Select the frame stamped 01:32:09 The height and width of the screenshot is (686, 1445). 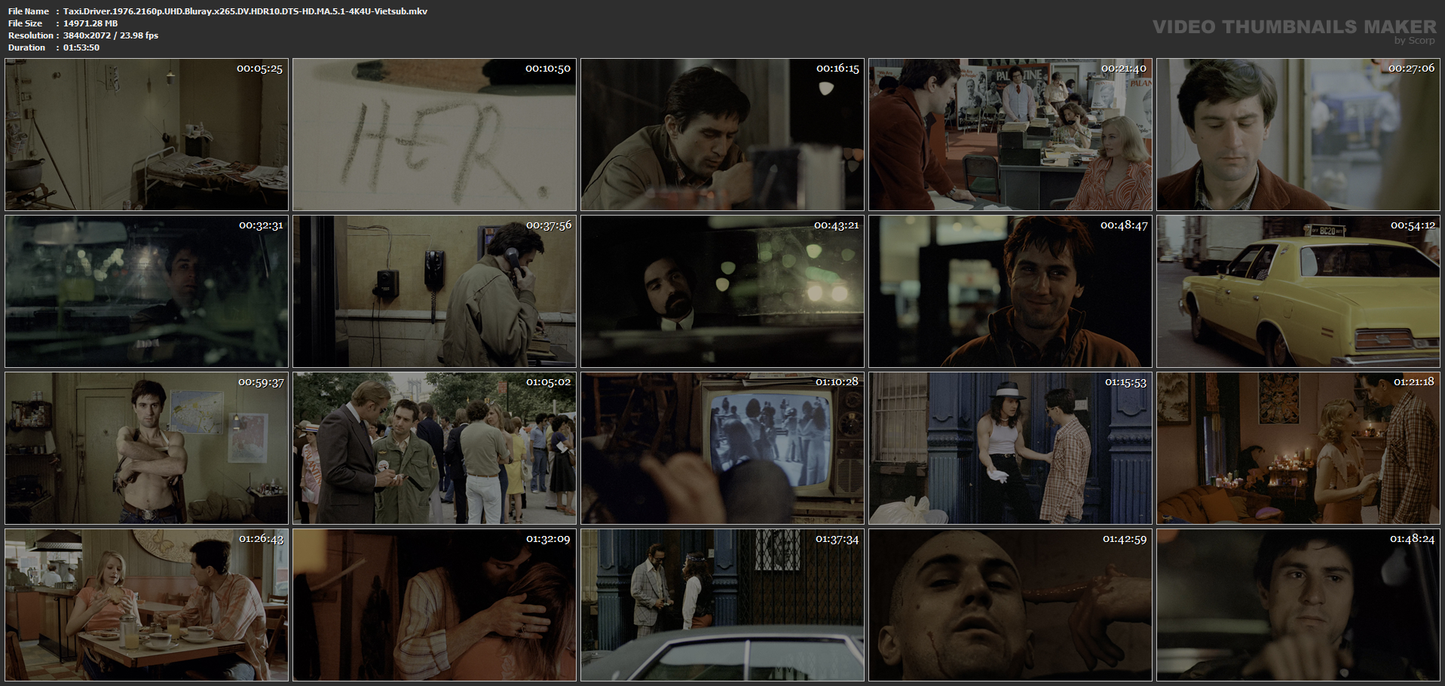(x=435, y=605)
